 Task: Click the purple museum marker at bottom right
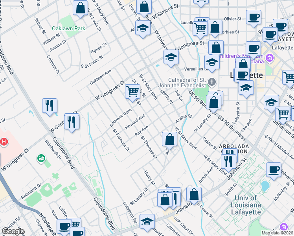coord(283,227)
